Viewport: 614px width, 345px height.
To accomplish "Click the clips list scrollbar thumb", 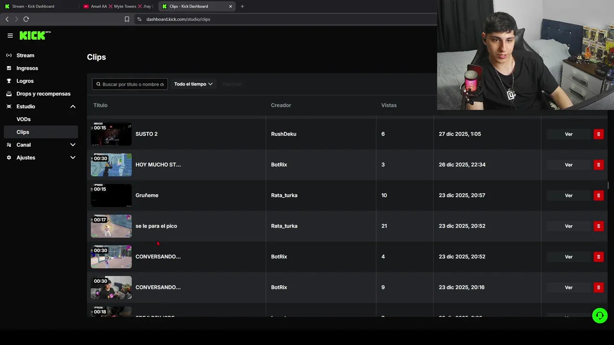I will (x=608, y=185).
